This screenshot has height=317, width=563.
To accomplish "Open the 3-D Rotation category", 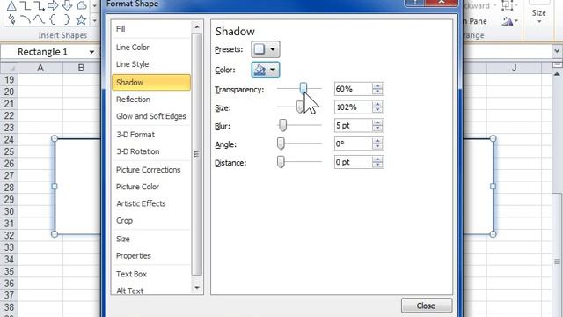I will coord(151,151).
